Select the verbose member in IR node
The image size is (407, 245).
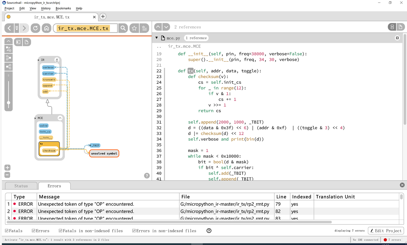tap(48, 67)
